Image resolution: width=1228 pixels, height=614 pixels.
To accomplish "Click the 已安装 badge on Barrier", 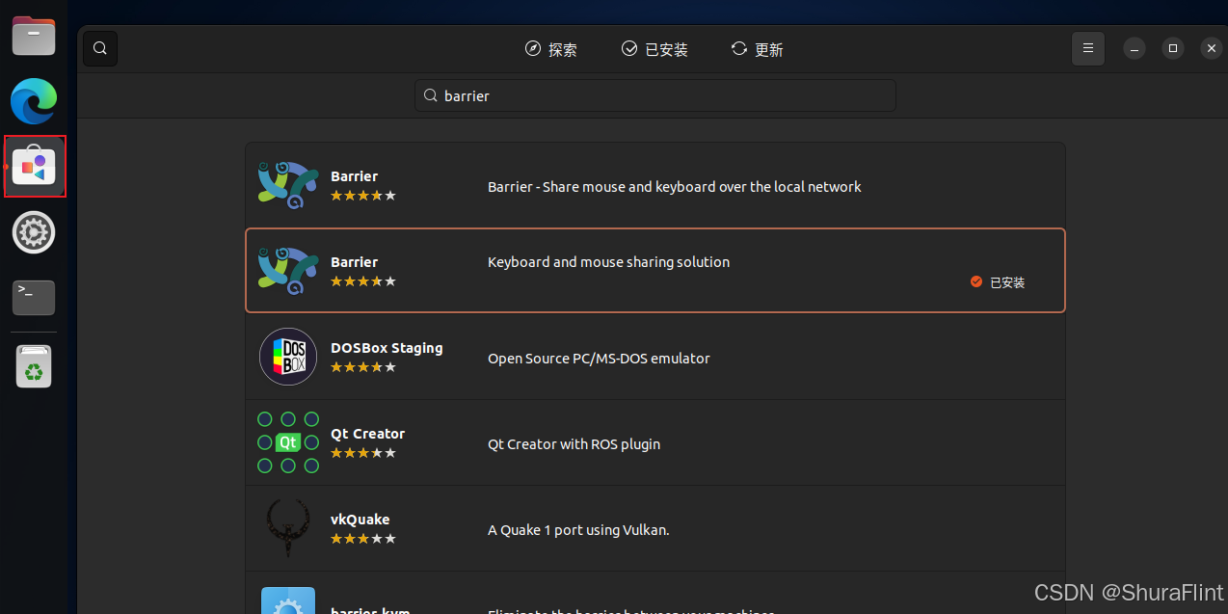I will 998,282.
